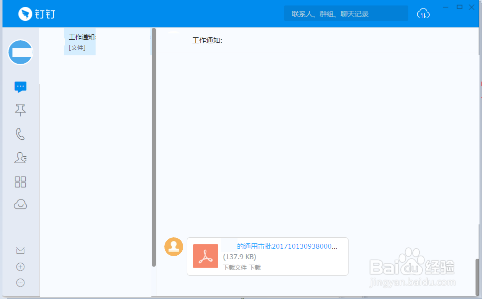Open the workbench grid icon
Screen dimensions: 482x299
click(x=20, y=182)
